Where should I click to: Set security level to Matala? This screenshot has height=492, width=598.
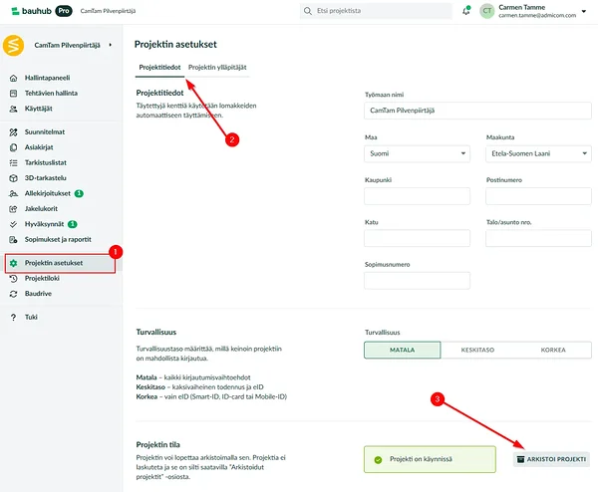[402, 350]
